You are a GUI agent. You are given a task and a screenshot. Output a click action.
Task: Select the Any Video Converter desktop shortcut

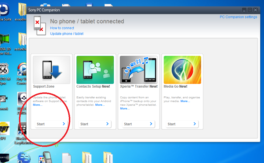22,74
